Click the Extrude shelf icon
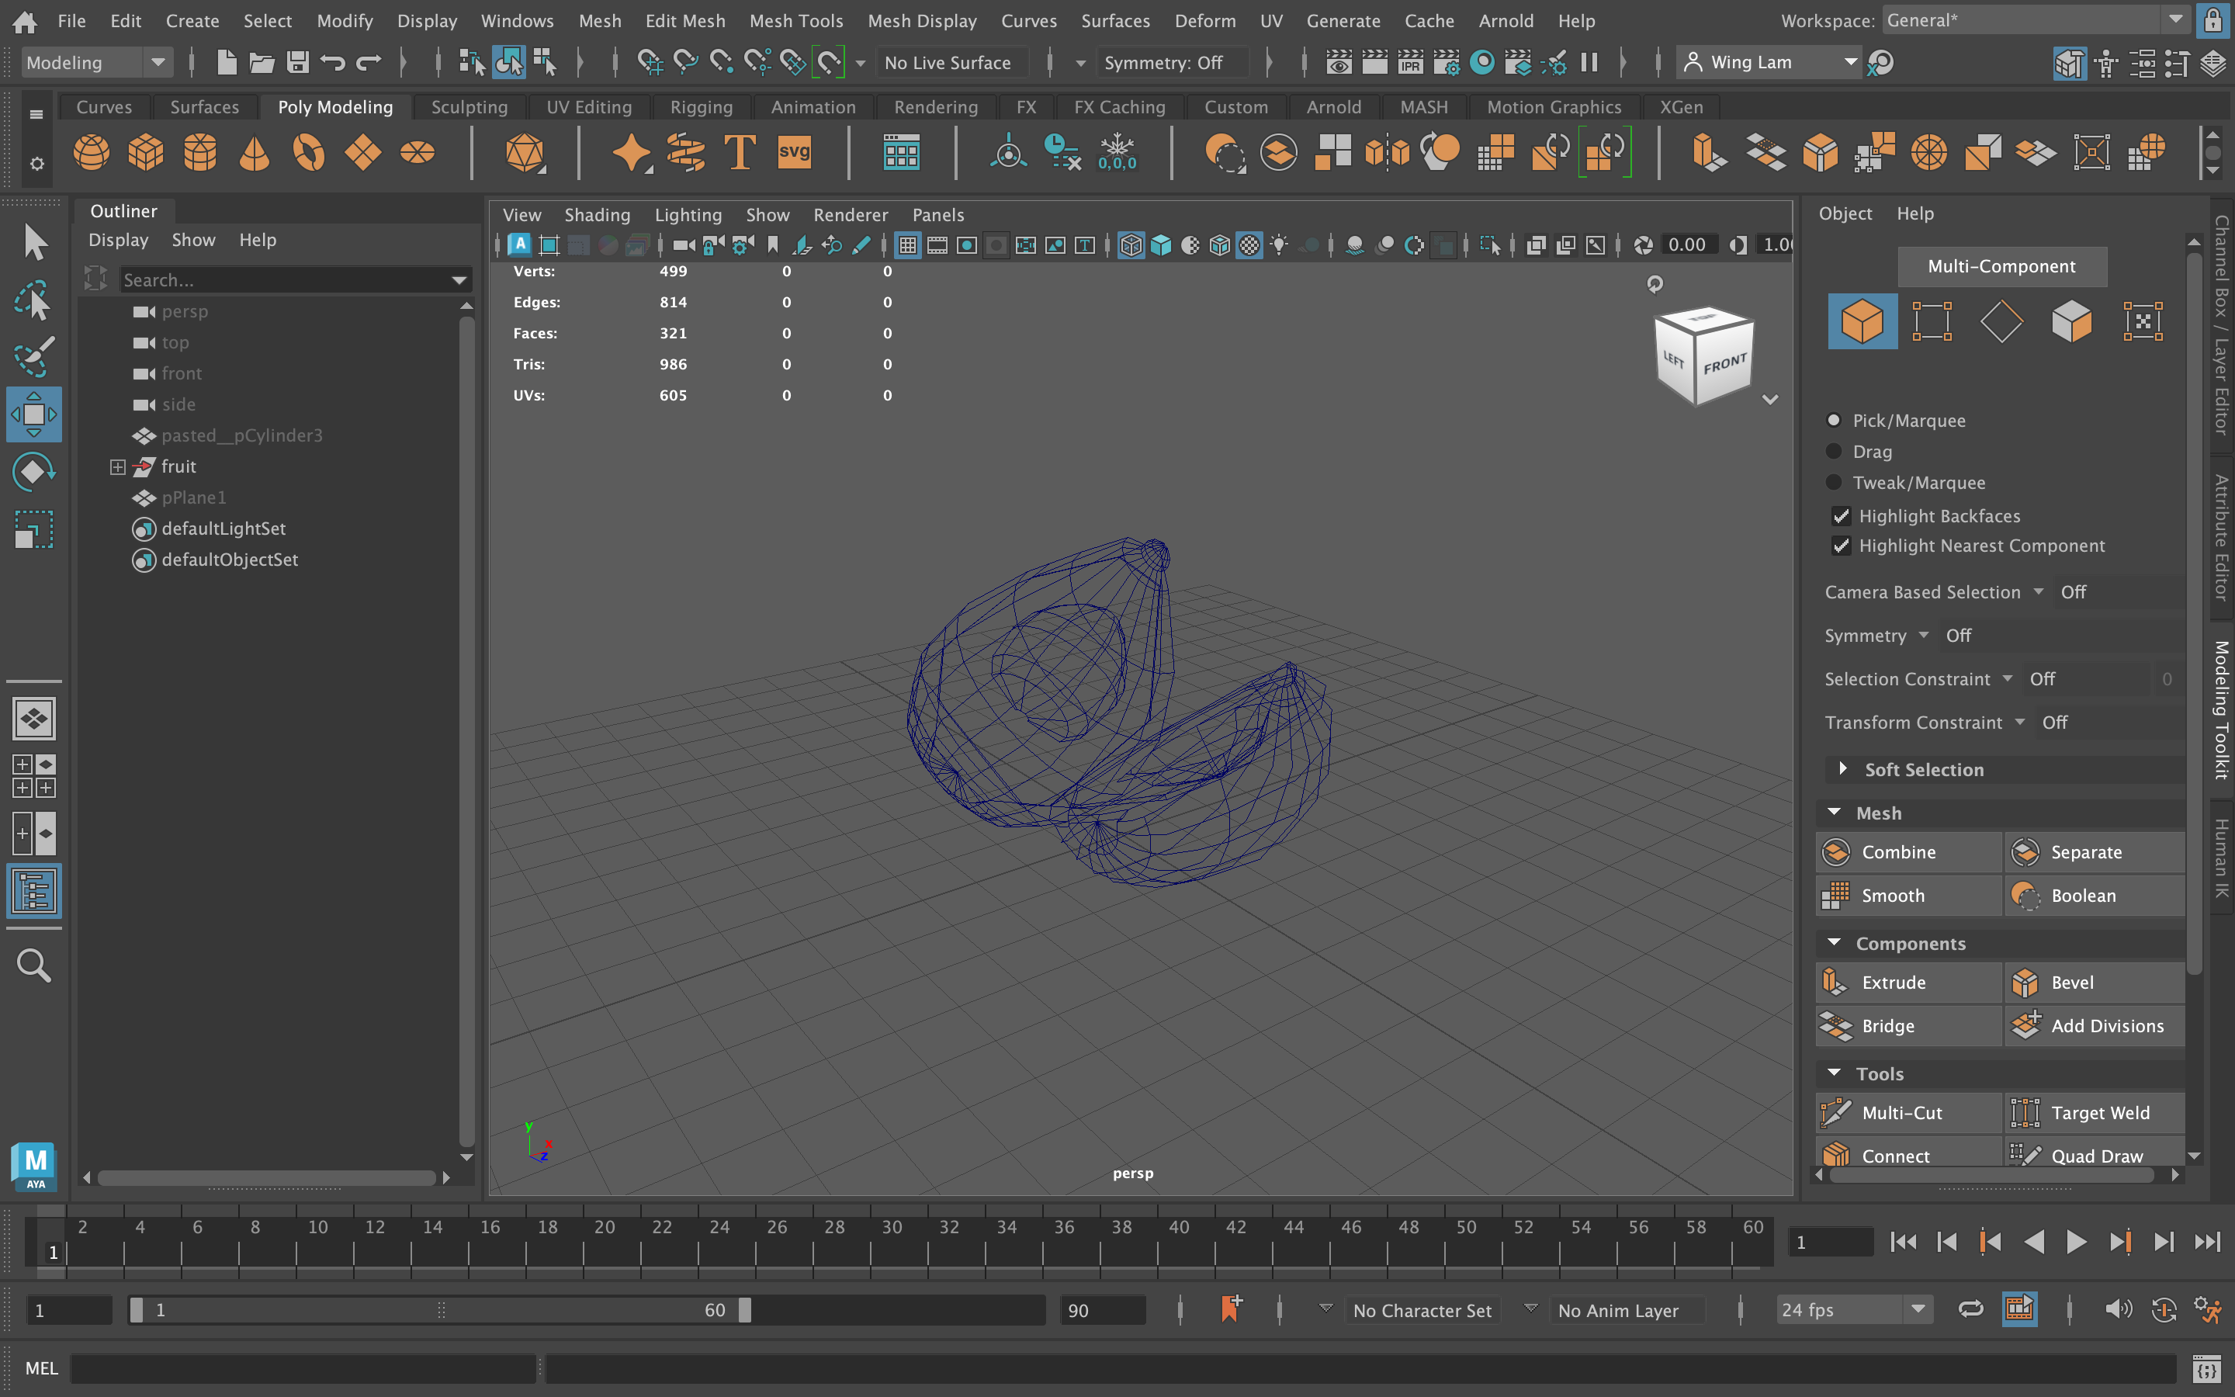The height and width of the screenshot is (1397, 2235). pyautogui.click(x=1709, y=152)
